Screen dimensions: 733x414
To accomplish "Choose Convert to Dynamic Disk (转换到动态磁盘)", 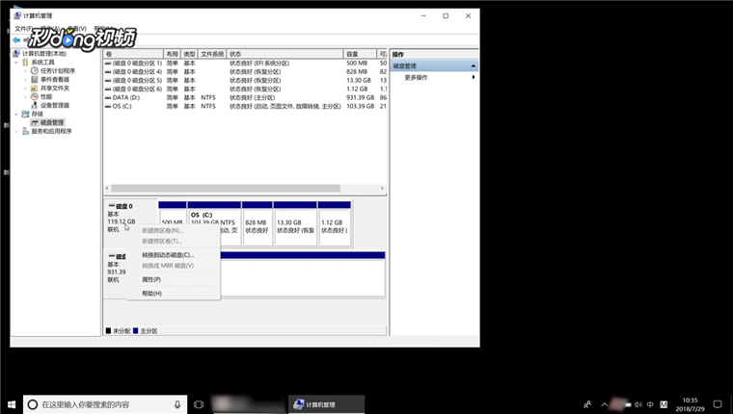I will point(168,255).
